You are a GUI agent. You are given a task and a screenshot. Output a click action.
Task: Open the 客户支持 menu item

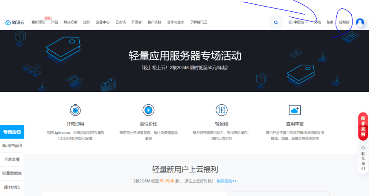click(154, 22)
